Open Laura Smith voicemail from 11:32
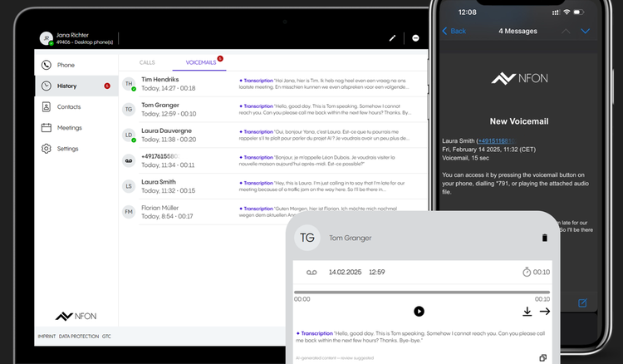 pos(273,186)
